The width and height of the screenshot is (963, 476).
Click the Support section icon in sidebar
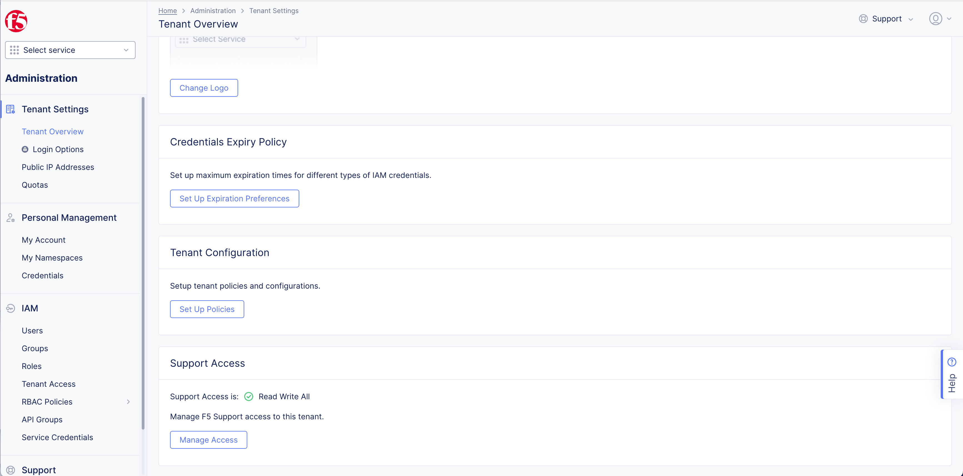[x=11, y=470]
